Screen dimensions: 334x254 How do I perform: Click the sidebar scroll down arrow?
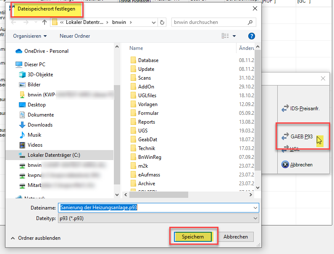[x=117, y=194]
